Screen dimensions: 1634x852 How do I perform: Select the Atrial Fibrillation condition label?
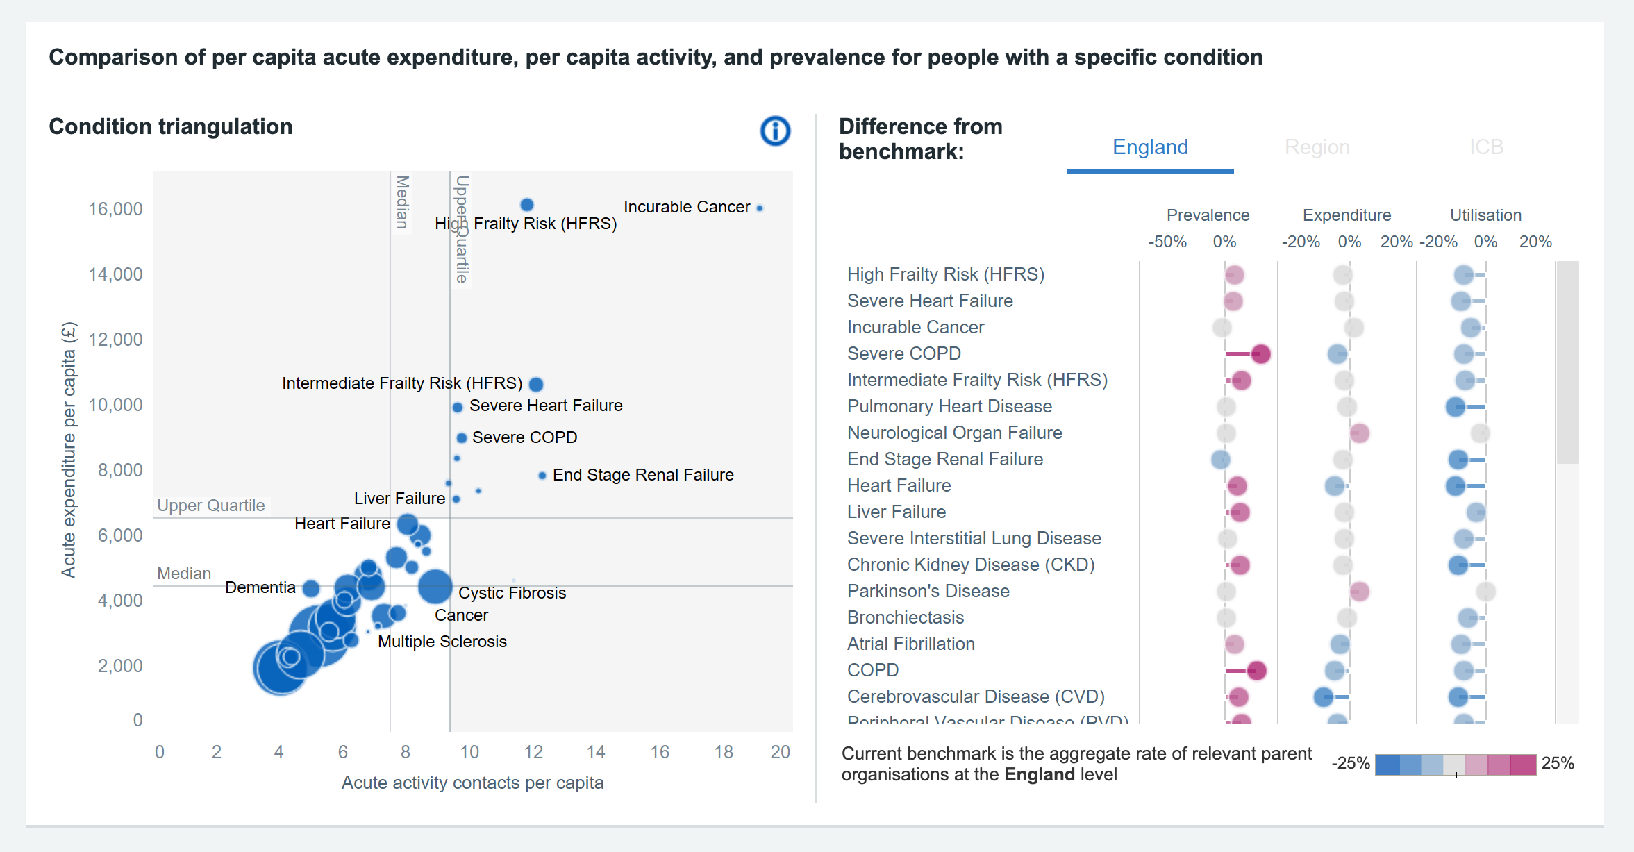tap(910, 644)
